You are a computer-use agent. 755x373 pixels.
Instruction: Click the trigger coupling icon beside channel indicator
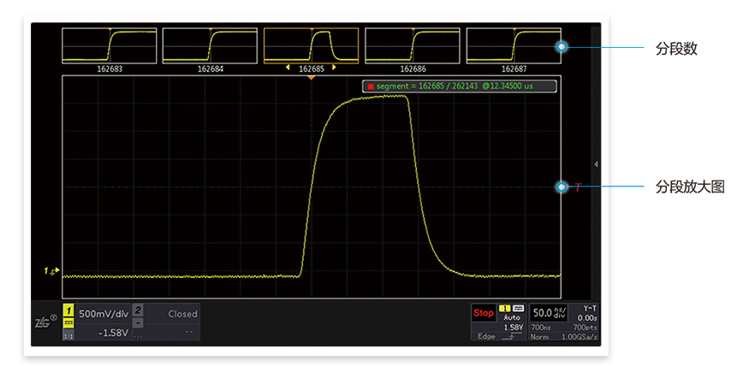pos(518,308)
